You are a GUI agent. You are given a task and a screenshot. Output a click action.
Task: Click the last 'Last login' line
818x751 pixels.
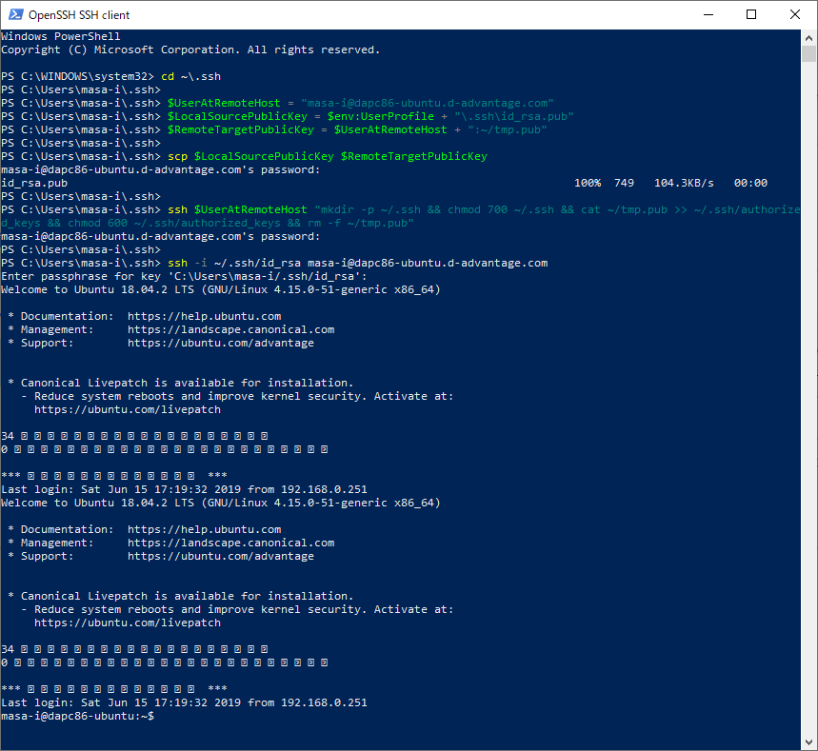pos(184,703)
